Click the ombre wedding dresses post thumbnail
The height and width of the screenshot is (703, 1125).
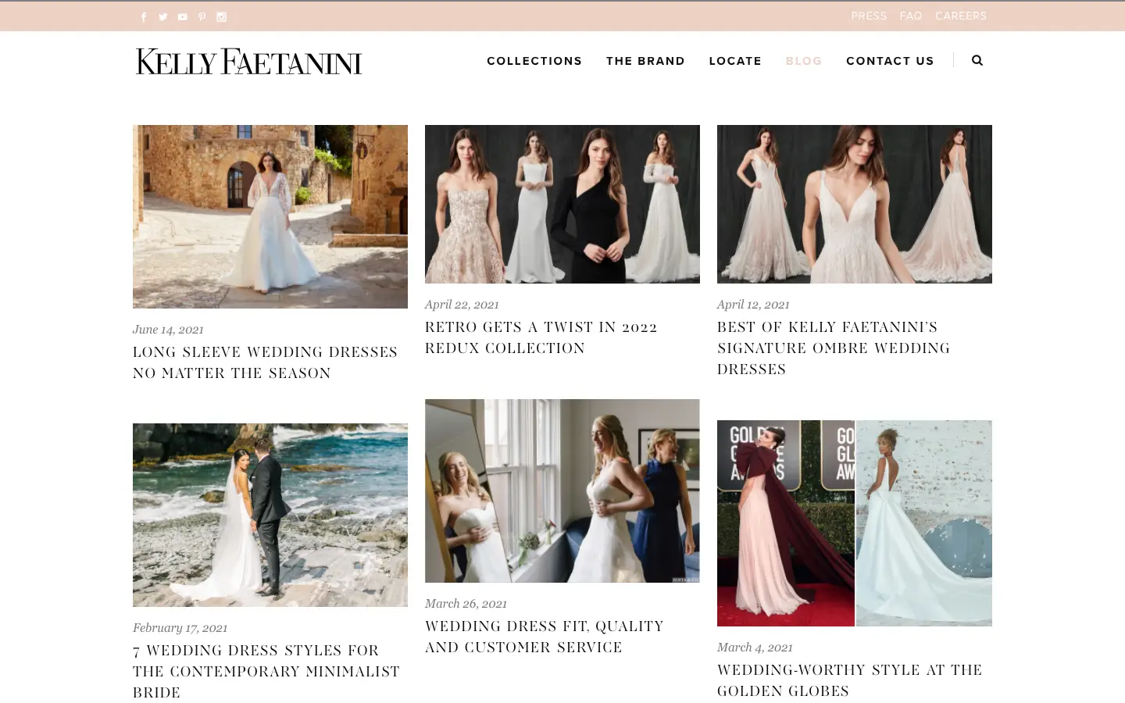click(854, 204)
